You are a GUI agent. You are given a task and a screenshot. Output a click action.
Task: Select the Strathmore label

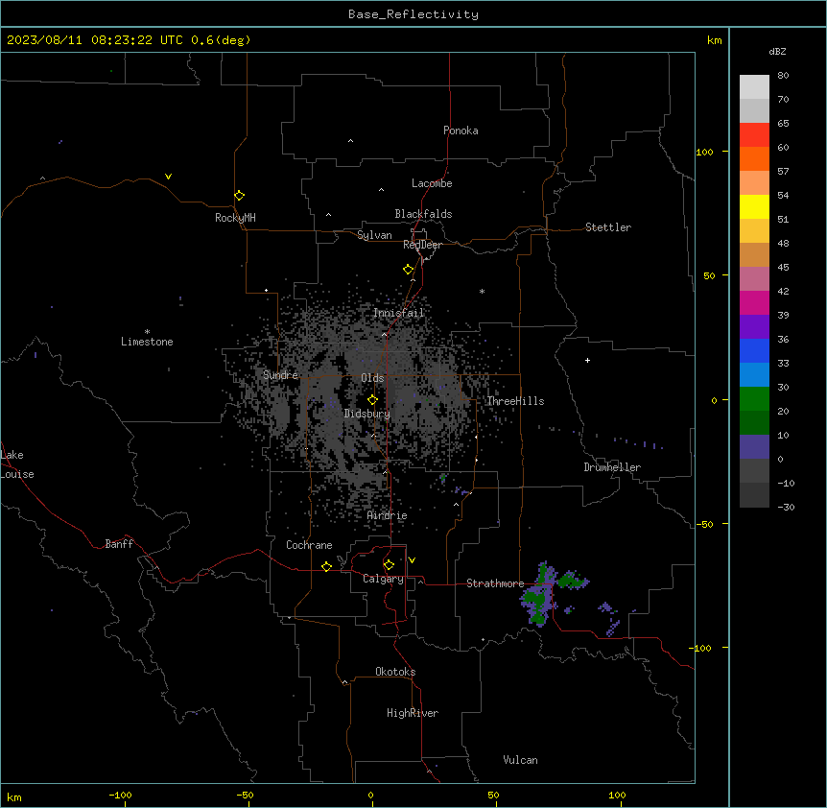point(495,583)
